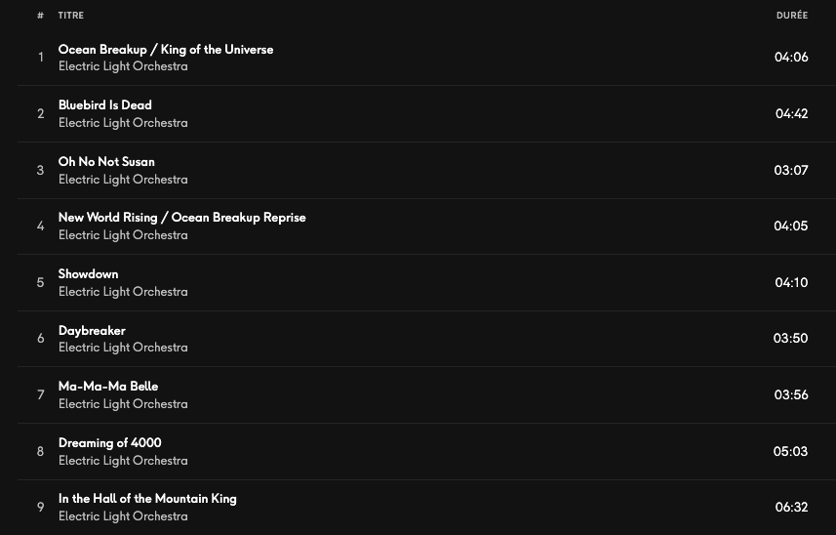Screen dimensions: 836x535
Task: Select the Bluebird Is Dead track title
Action: pos(104,105)
